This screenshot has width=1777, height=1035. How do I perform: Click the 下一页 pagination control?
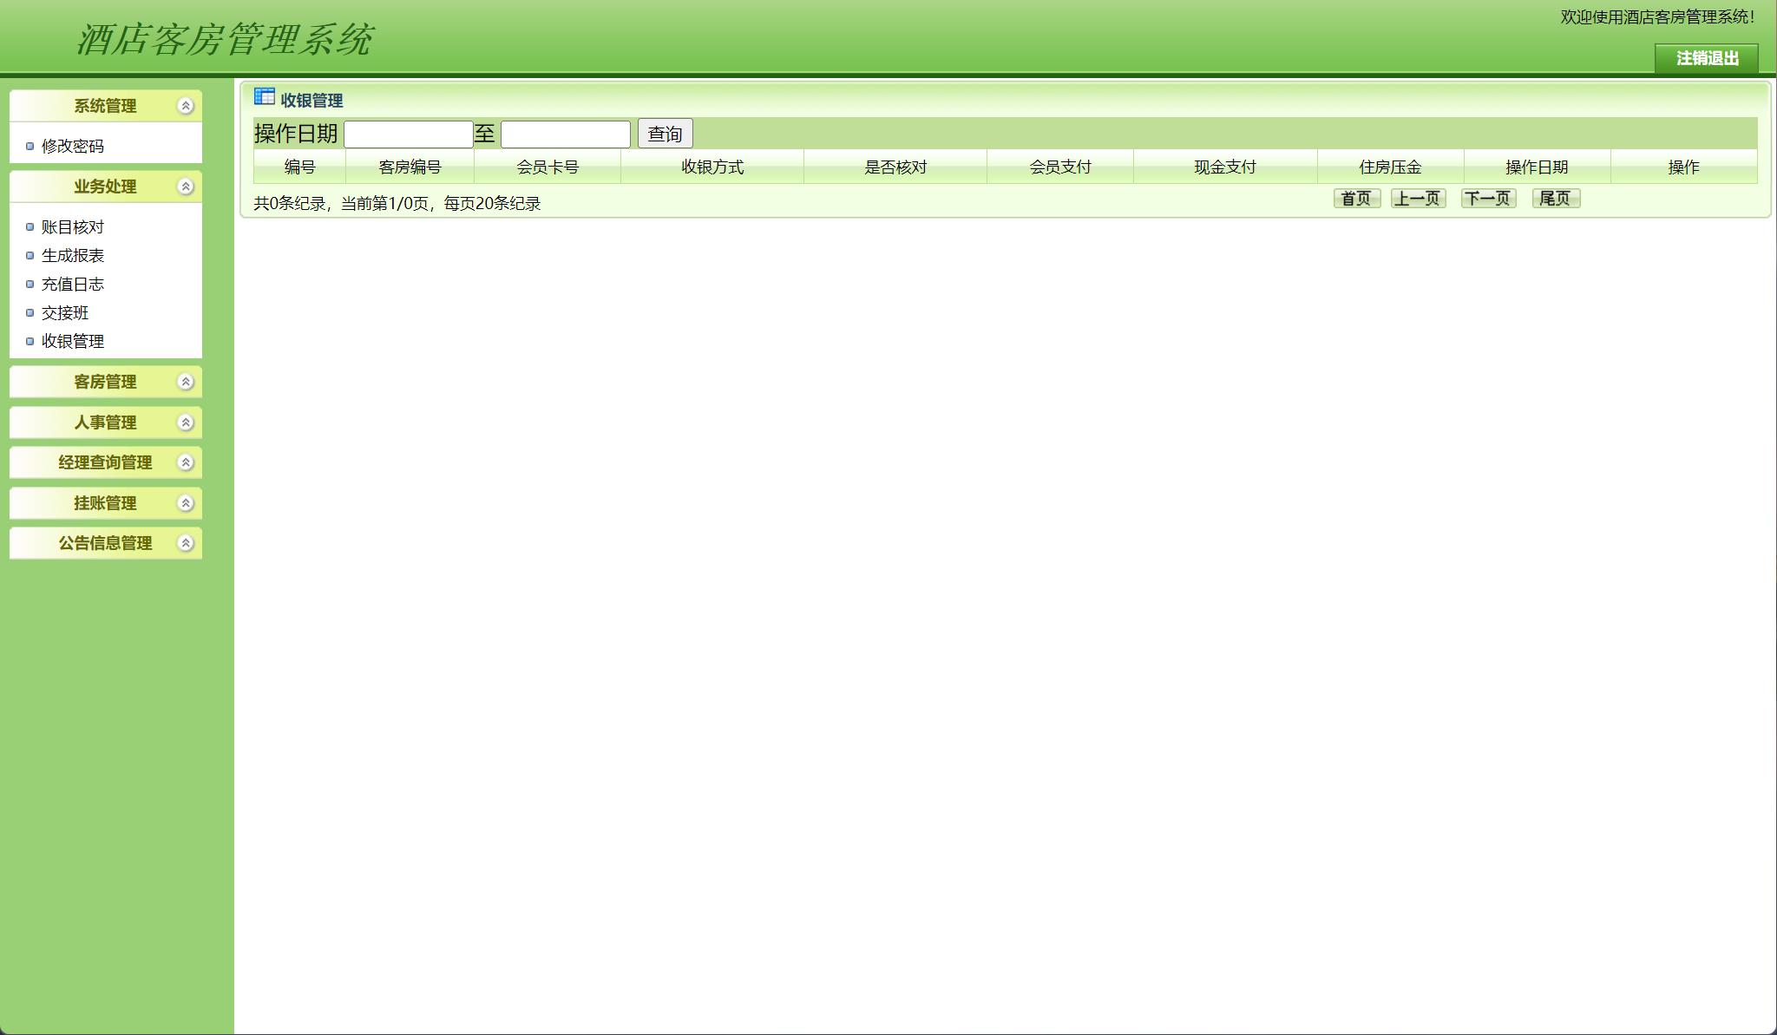(x=1489, y=199)
